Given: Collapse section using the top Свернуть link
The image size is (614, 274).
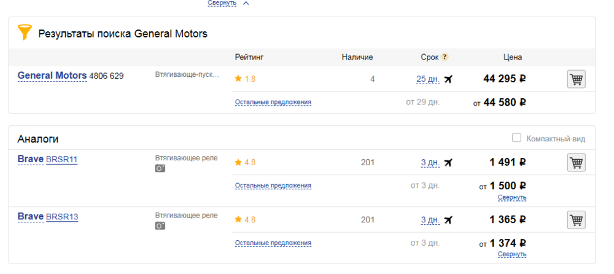Looking at the screenshot, I should 222,3.
